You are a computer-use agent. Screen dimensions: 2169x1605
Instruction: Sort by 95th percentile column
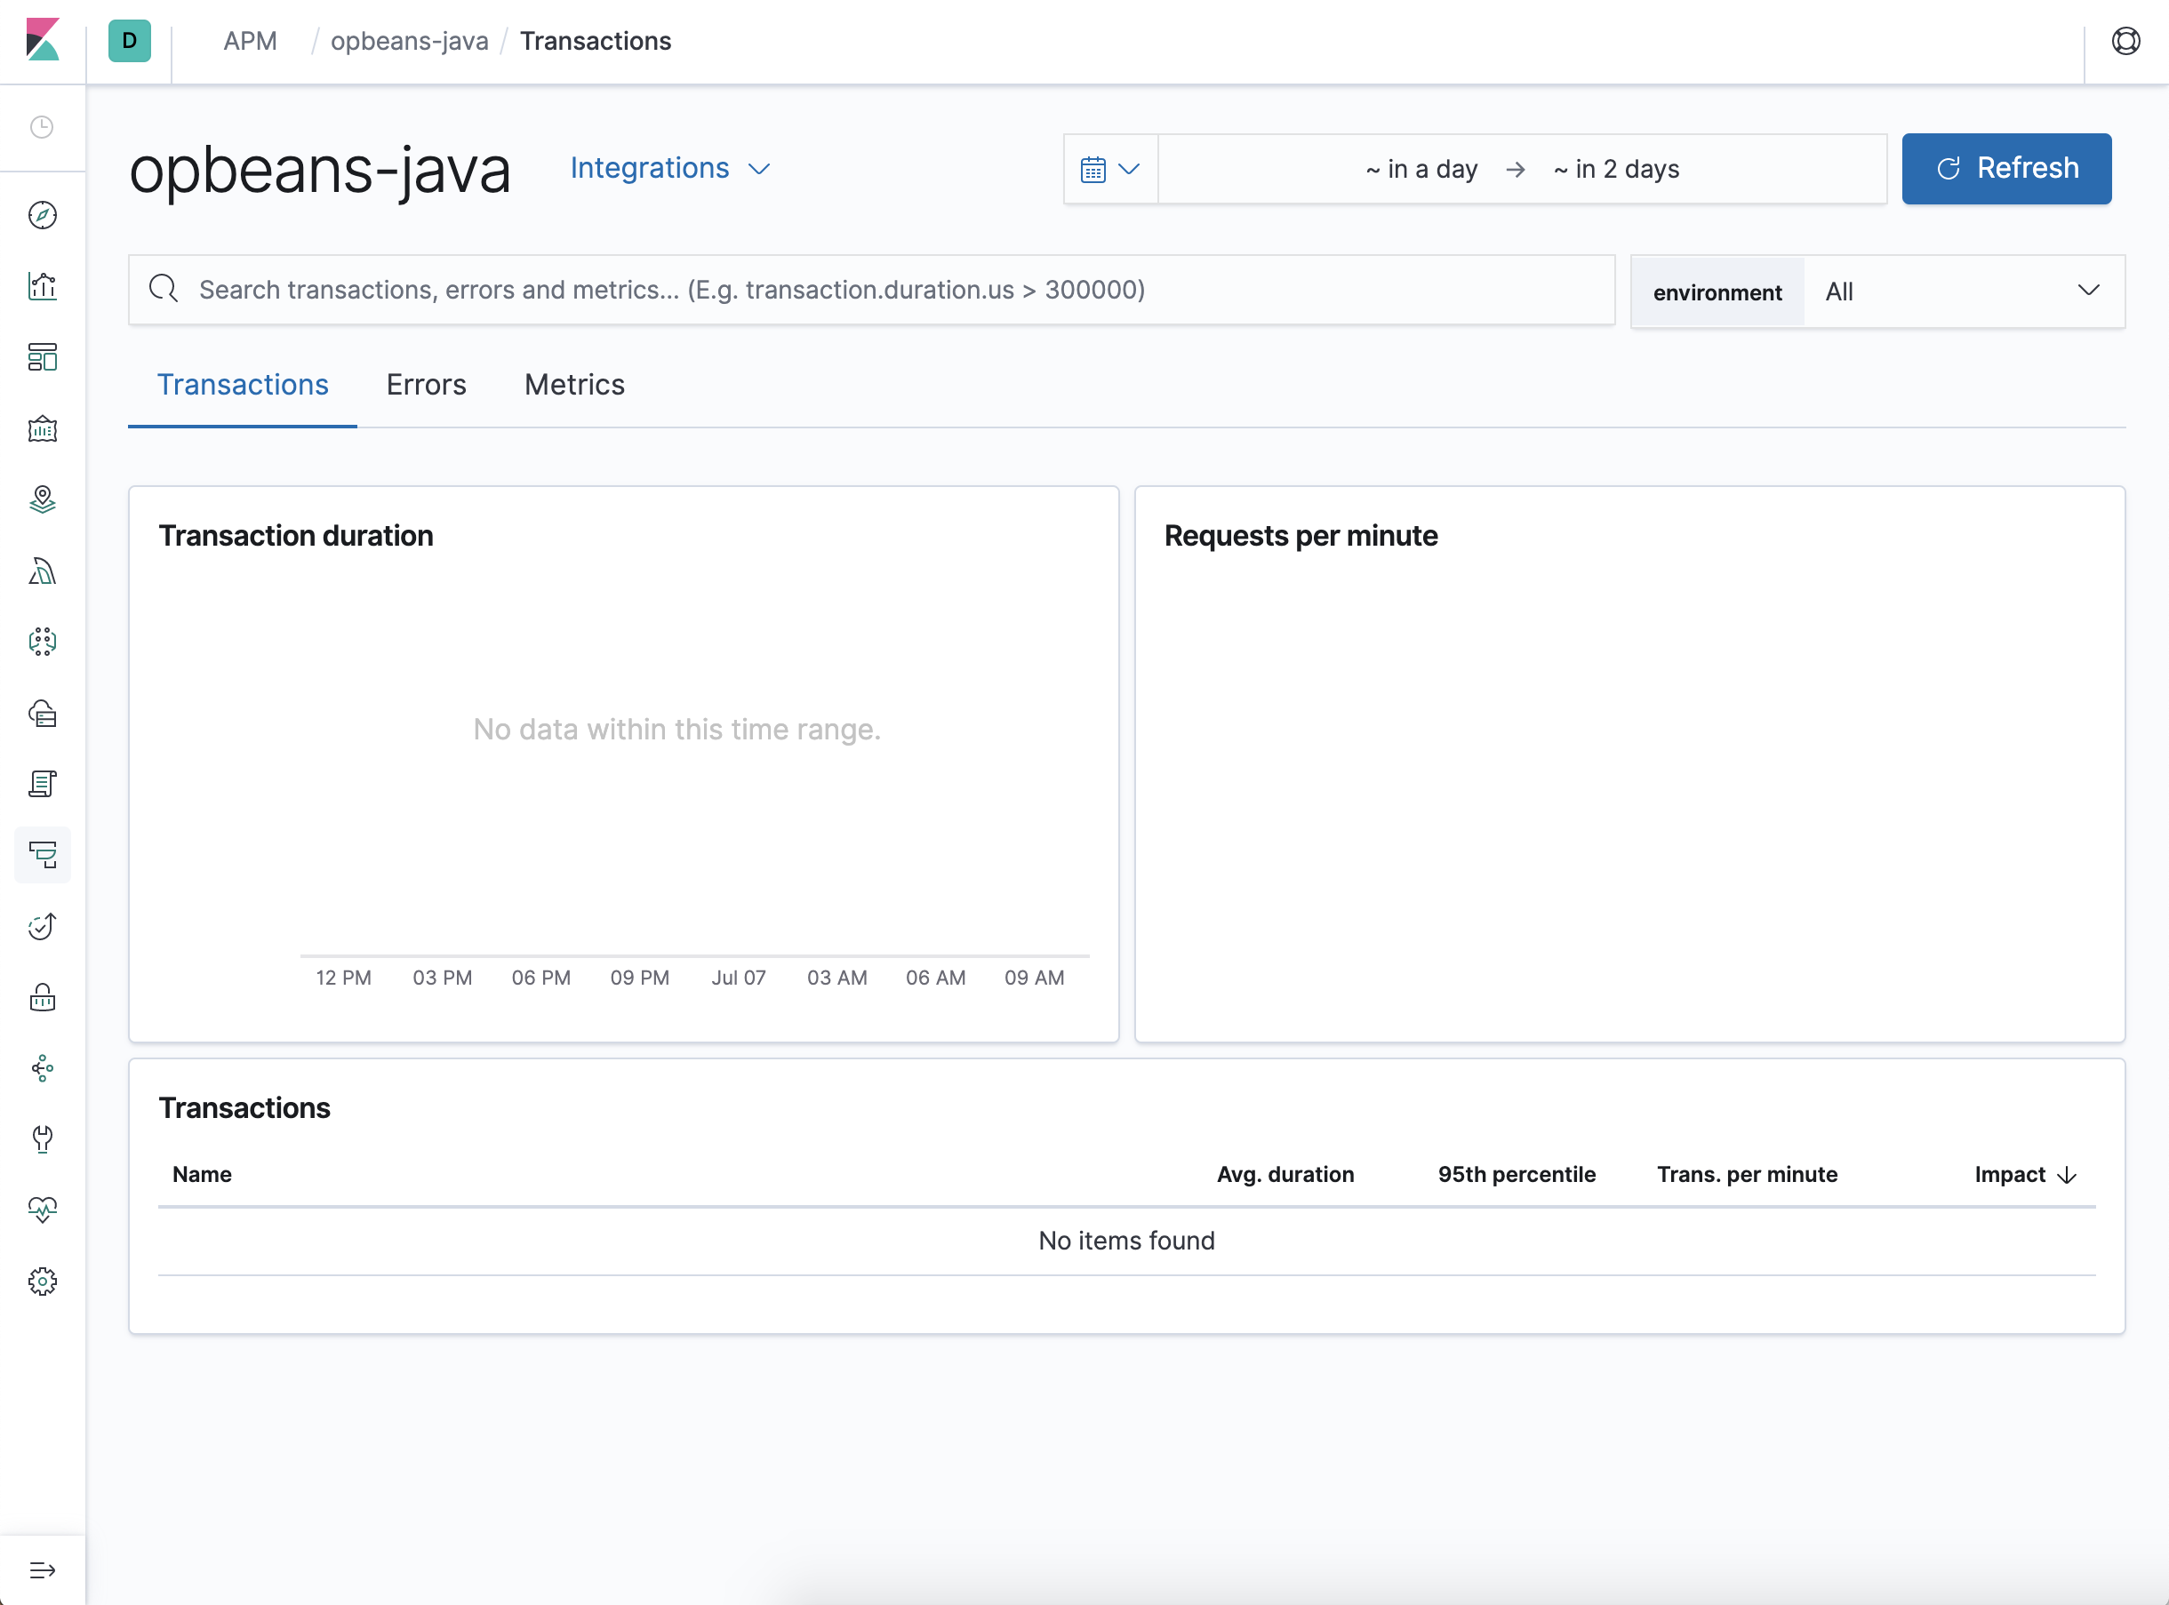click(1516, 1175)
